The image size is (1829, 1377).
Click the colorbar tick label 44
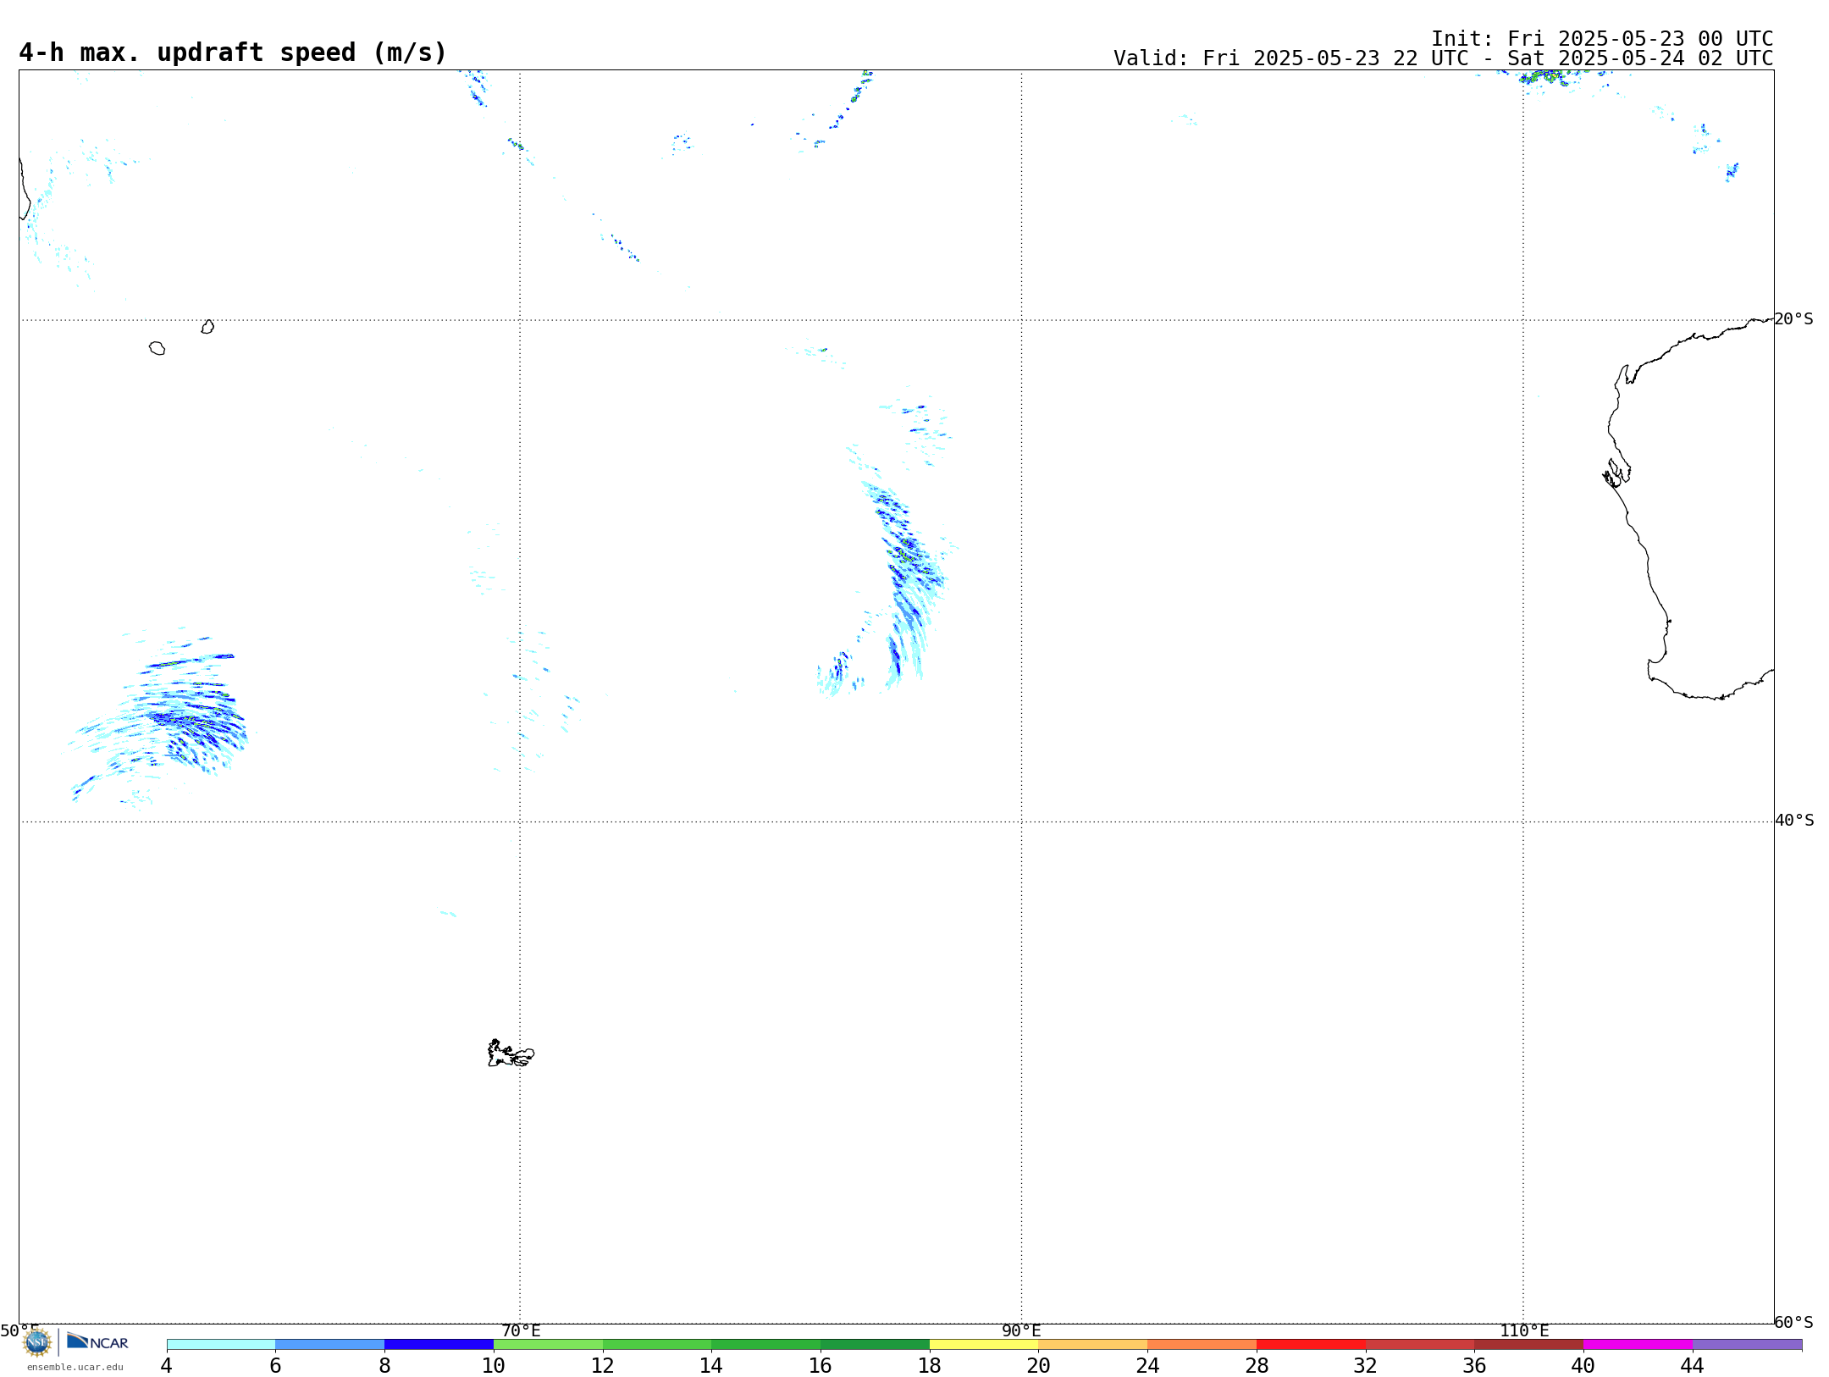point(1692,1365)
